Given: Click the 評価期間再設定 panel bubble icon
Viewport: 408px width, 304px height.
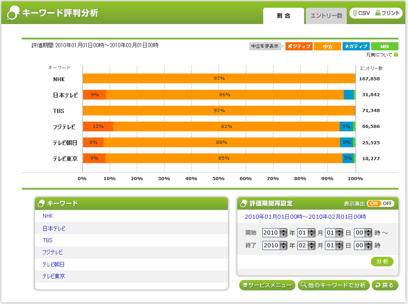Looking at the screenshot, I should [244, 204].
